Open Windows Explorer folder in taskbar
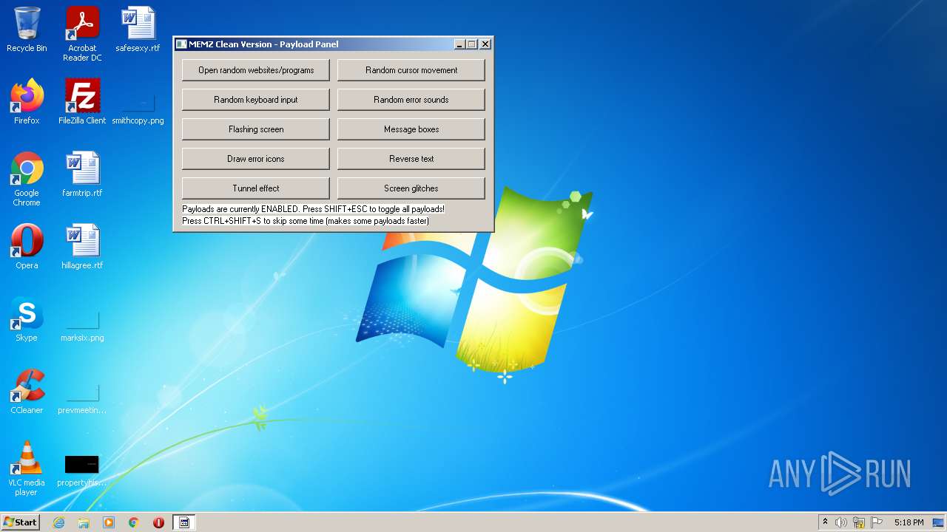947x532 pixels. point(84,522)
